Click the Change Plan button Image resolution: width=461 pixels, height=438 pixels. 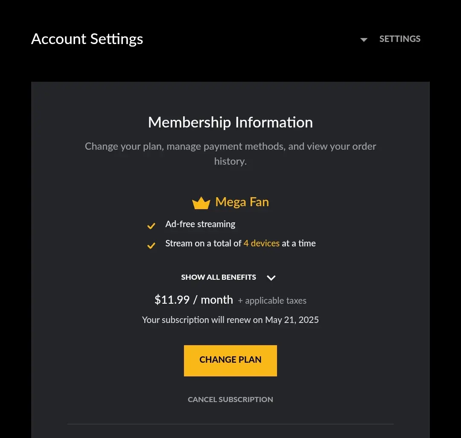click(230, 361)
